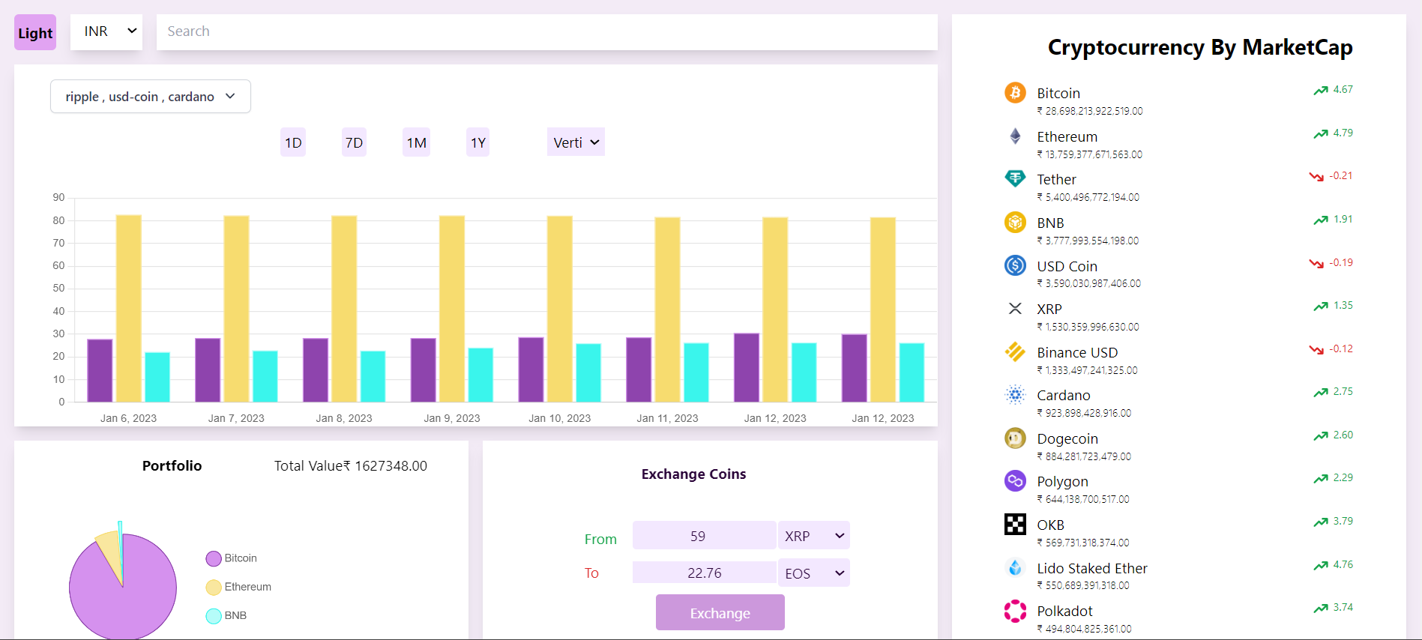The height and width of the screenshot is (640, 1422).
Task: Click Polkadot's green uptrend arrow
Action: (x=1321, y=609)
